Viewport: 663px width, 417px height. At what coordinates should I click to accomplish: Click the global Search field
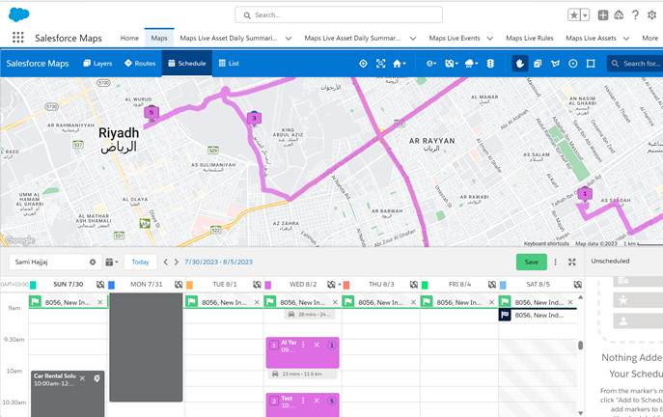click(339, 14)
